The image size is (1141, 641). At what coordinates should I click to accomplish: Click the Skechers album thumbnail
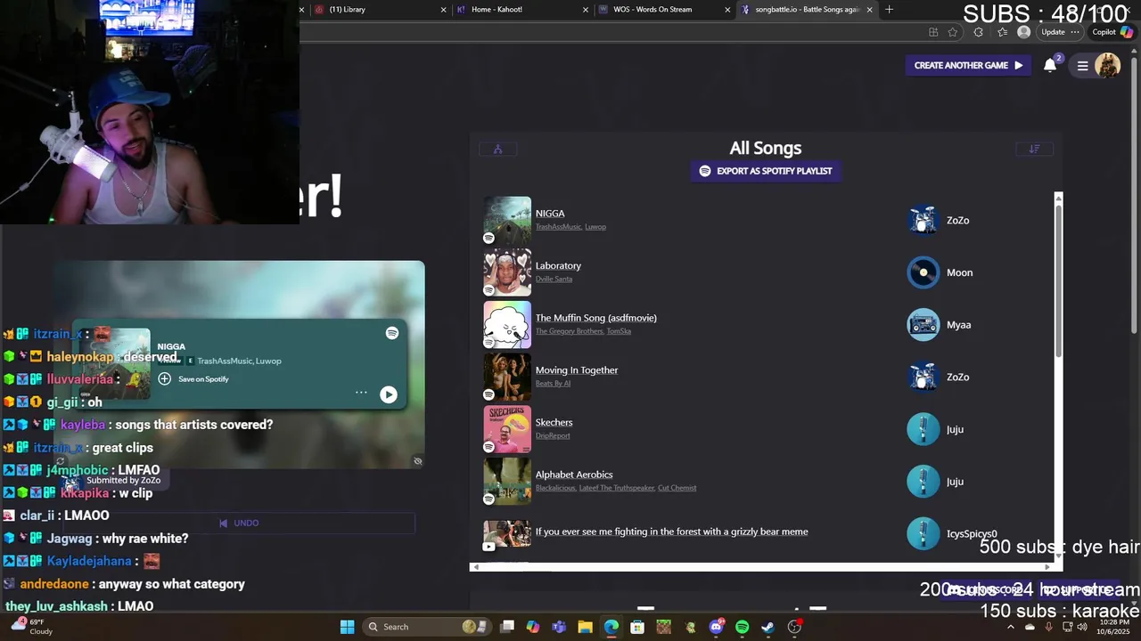[x=507, y=429]
